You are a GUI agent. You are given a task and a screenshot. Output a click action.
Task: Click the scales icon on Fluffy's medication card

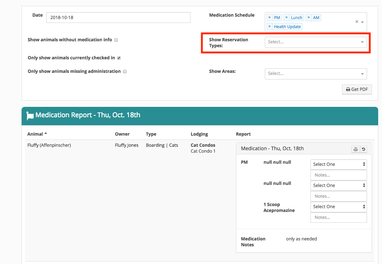pos(355,149)
